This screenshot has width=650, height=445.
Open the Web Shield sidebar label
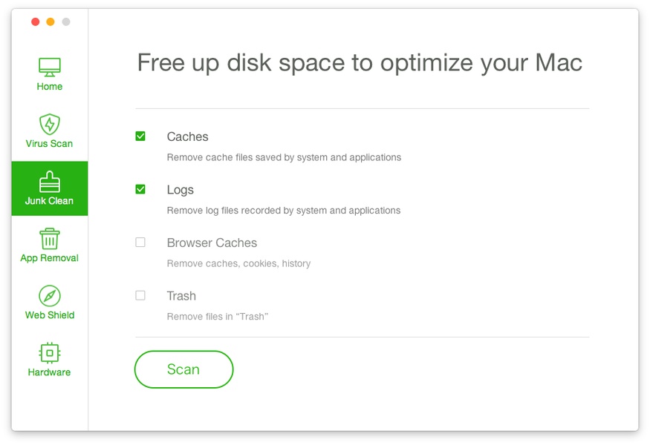tap(50, 315)
